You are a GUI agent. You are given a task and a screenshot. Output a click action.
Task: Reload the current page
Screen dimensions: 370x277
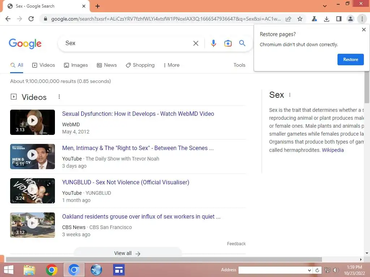point(31,19)
